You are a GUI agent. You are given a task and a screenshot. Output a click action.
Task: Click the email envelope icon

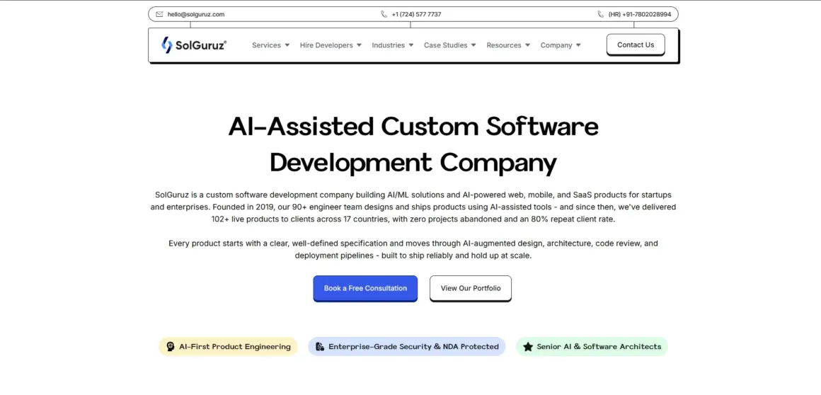159,14
